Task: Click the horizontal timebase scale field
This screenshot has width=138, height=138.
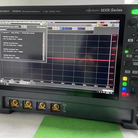Action: (6, 81)
